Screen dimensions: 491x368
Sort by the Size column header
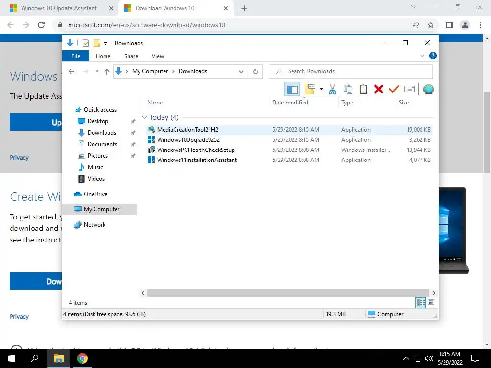[x=415, y=103]
